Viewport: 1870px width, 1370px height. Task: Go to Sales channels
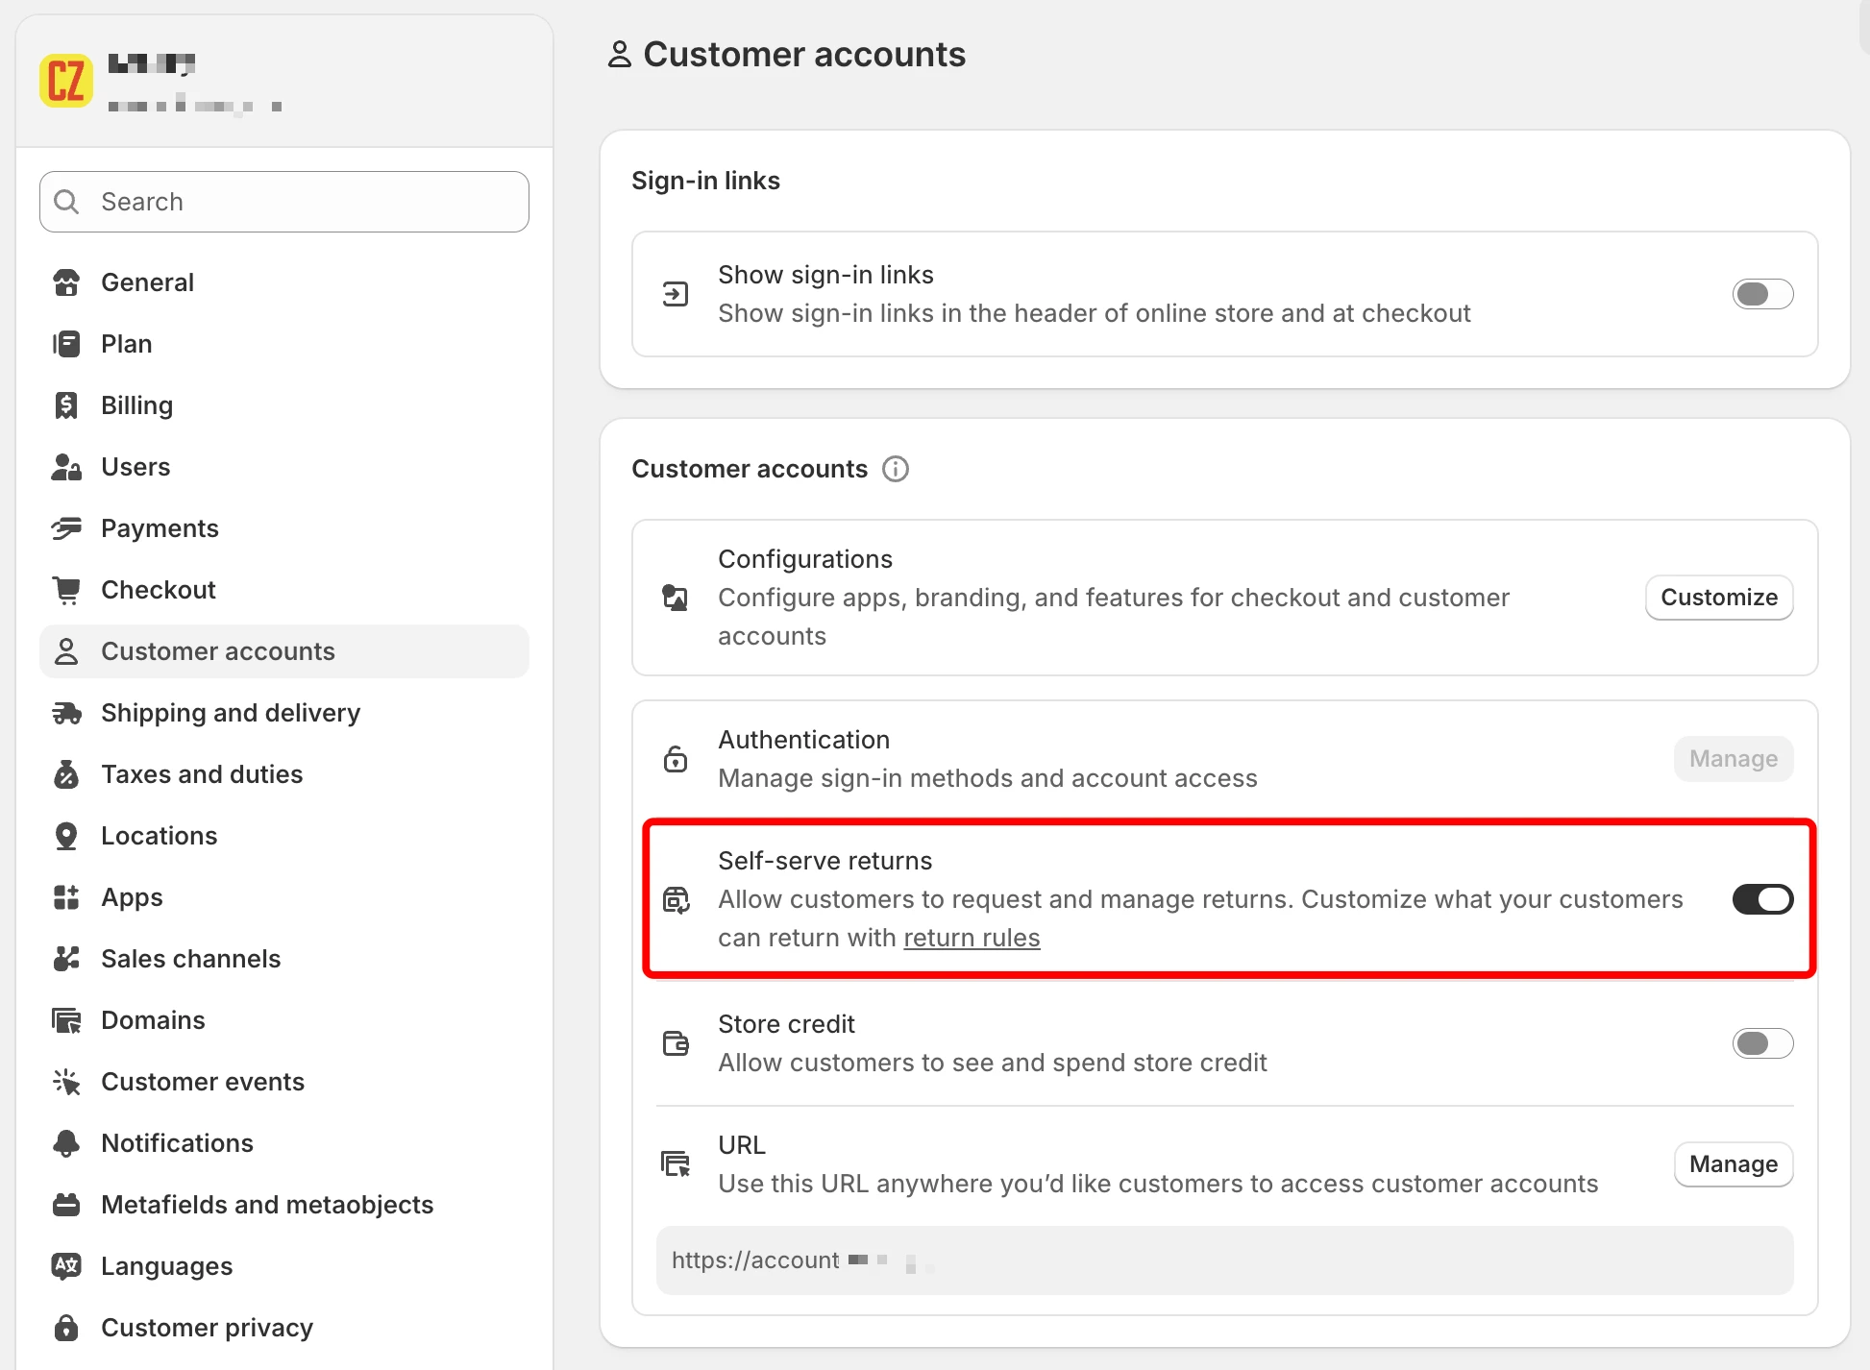pyautogui.click(x=284, y=959)
